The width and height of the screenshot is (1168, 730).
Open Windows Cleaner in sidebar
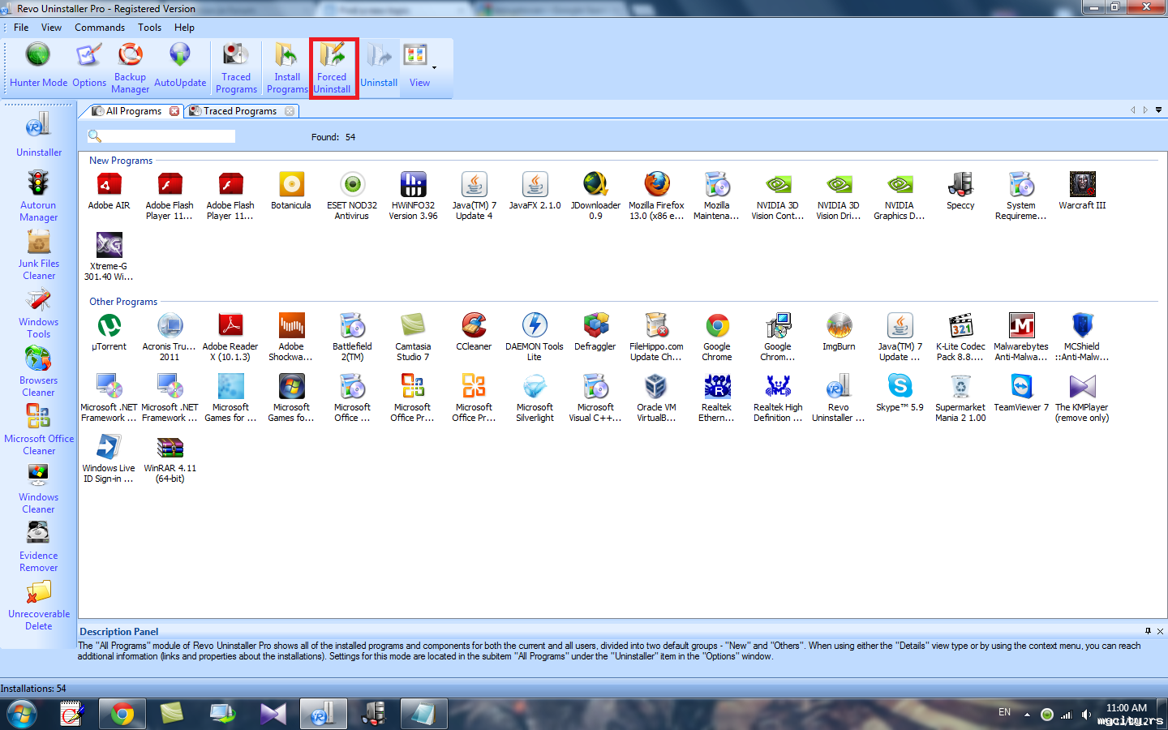(39, 487)
